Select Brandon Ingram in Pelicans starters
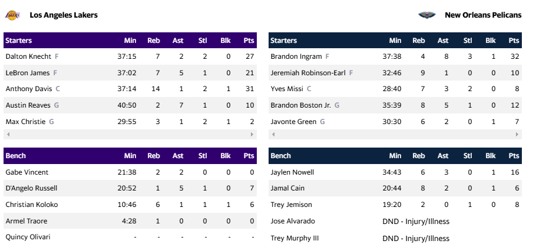Viewport: 536px width, 244px height. pyautogui.click(x=296, y=56)
